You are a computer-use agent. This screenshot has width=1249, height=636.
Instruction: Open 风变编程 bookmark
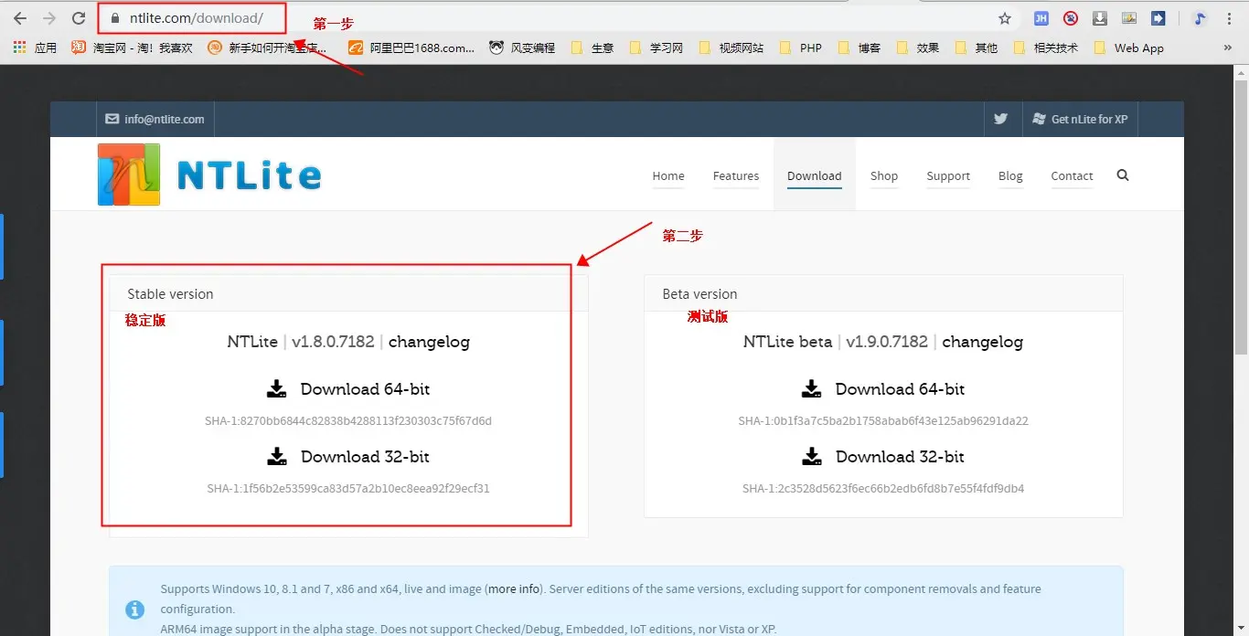(522, 48)
